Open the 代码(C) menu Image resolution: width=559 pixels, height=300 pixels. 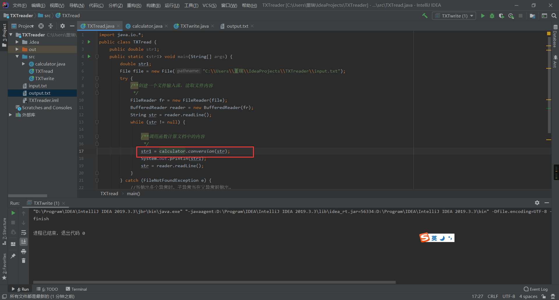tap(96, 5)
